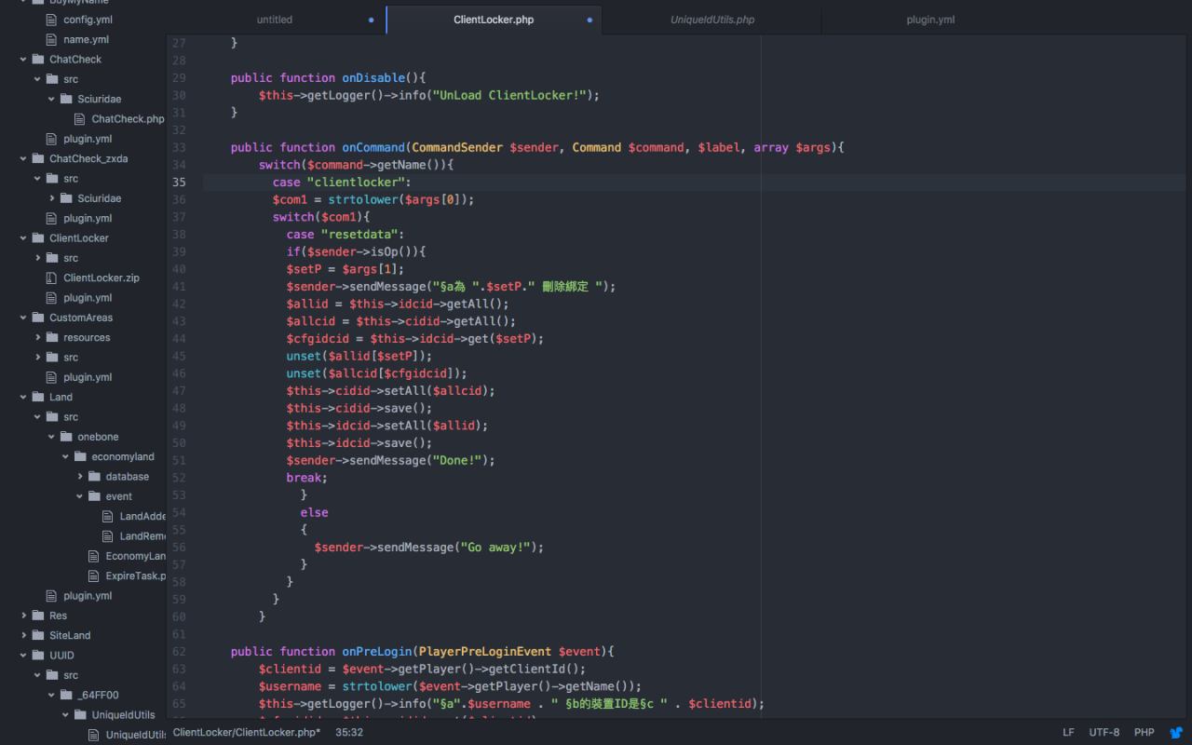Image resolution: width=1192 pixels, height=745 pixels.
Task: Click the file icon beside config.yml
Action: pyautogui.click(x=52, y=20)
